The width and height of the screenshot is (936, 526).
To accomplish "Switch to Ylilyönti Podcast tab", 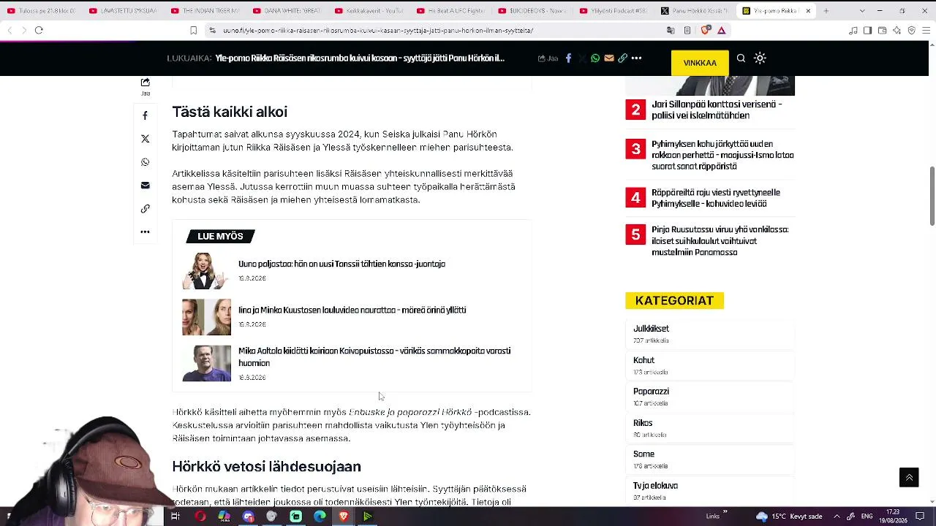I will pos(614,11).
